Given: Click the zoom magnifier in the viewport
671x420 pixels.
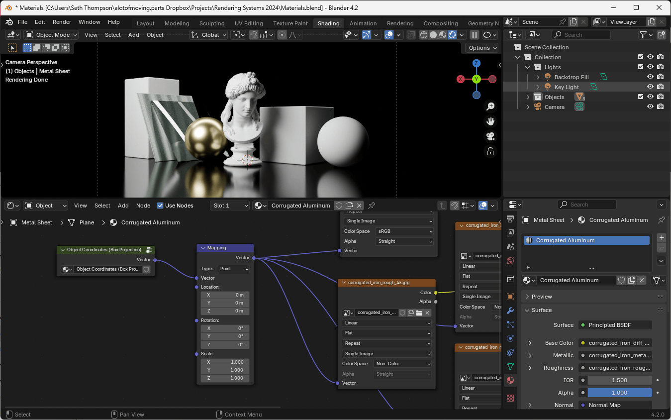Looking at the screenshot, I should pos(490,106).
